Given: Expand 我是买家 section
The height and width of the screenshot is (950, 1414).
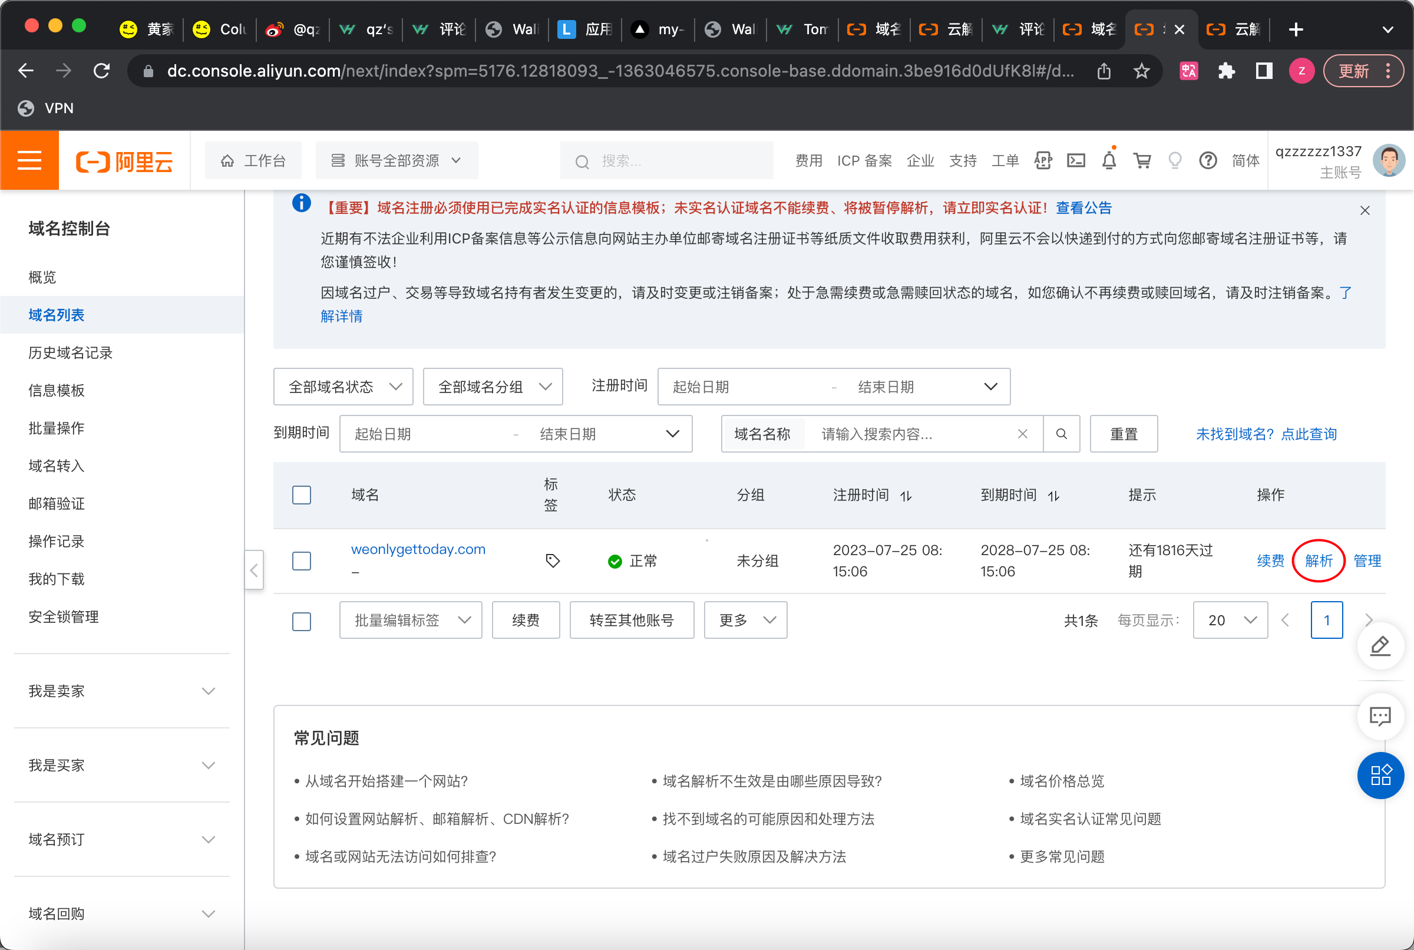Looking at the screenshot, I should click(x=122, y=765).
